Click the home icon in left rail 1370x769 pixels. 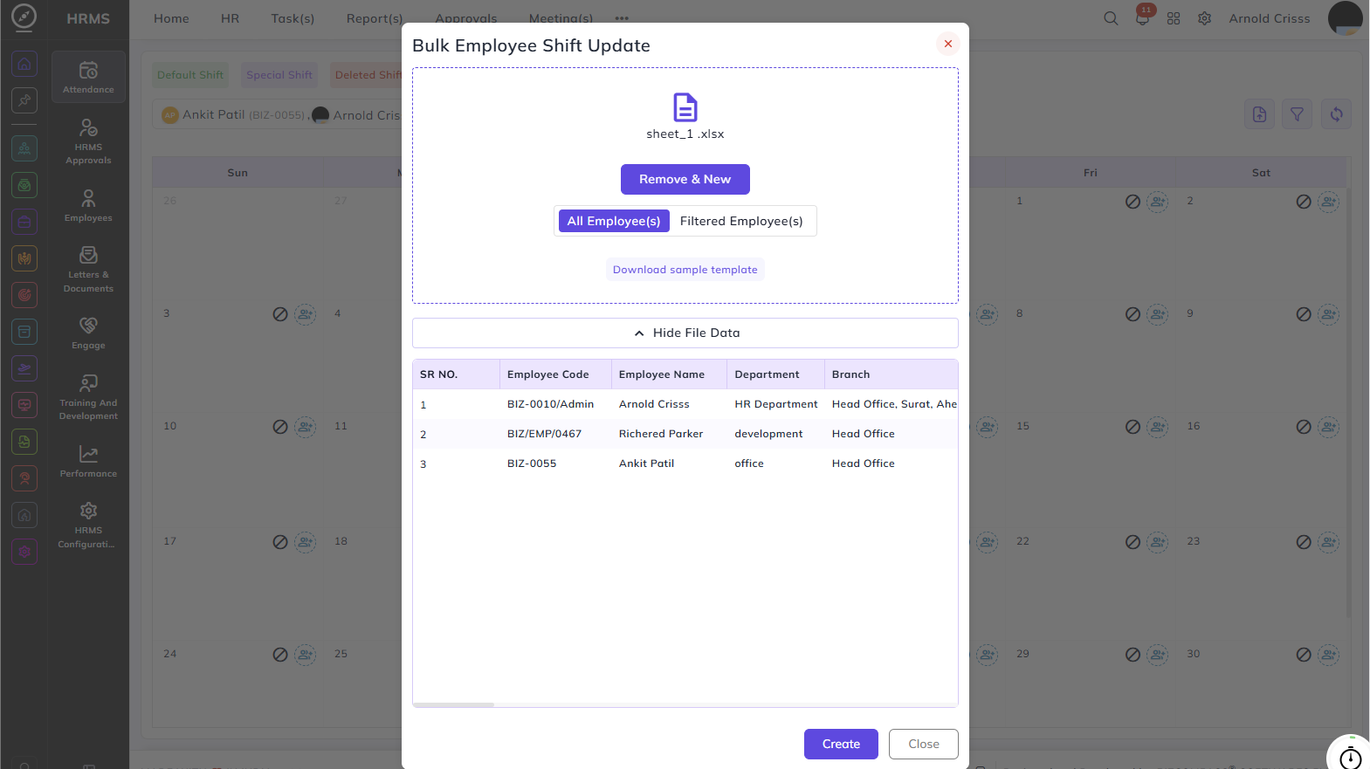pyautogui.click(x=24, y=64)
